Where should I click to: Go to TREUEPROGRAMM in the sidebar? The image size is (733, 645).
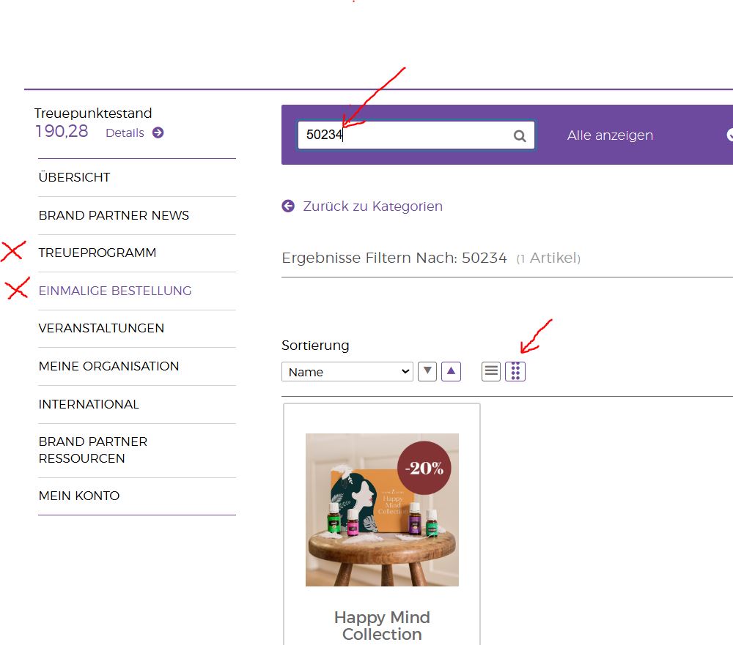[97, 253]
